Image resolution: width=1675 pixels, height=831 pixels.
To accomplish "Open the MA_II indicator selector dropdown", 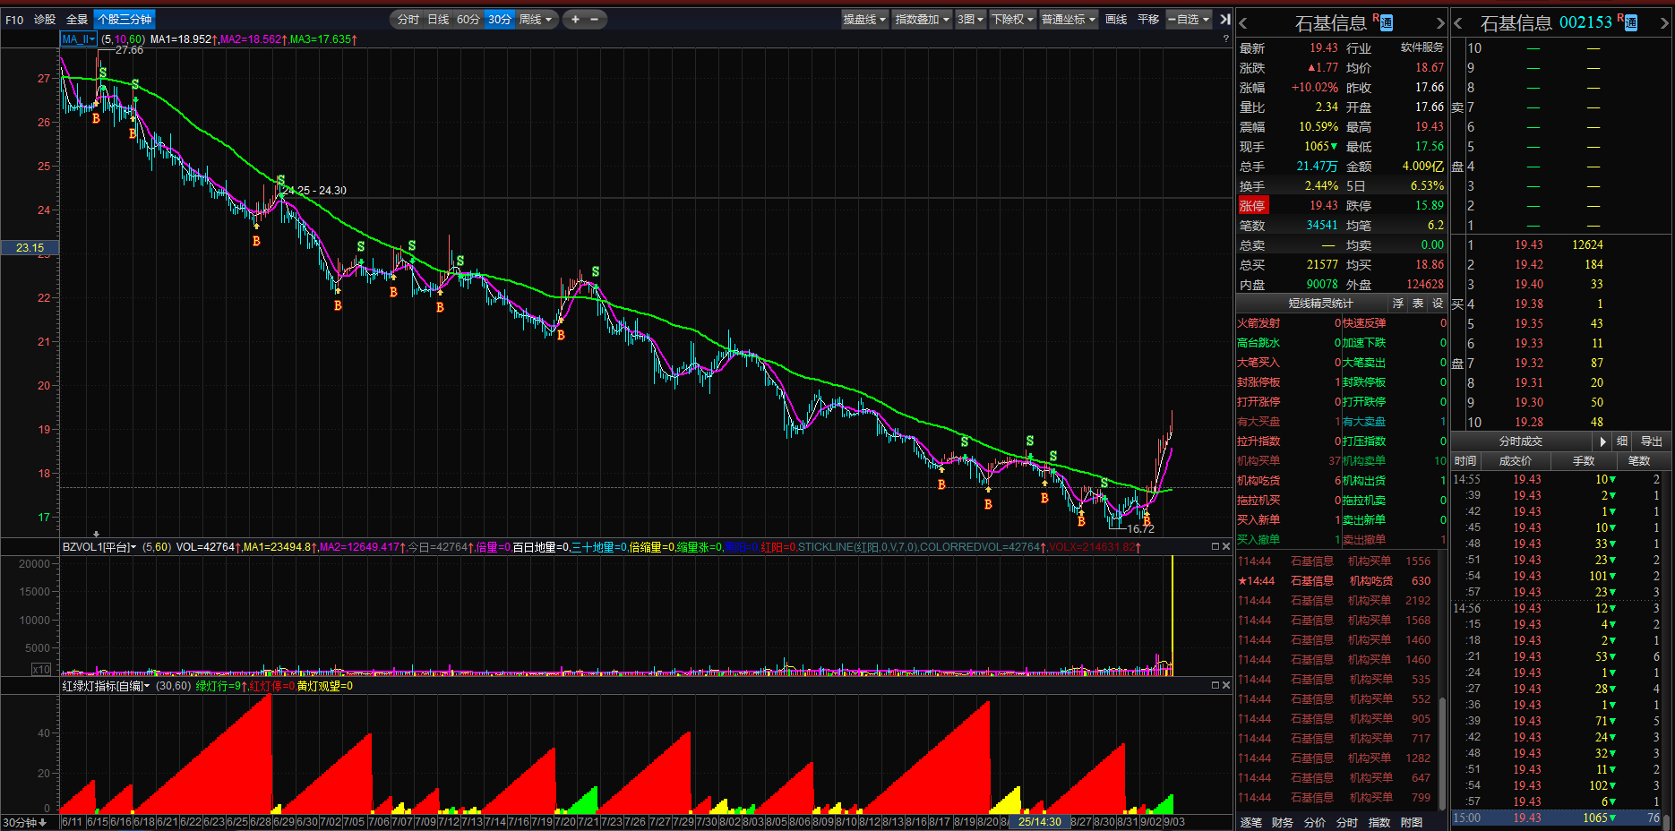I will point(79,39).
